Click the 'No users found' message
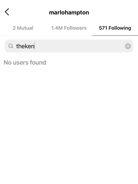138x184 pixels. coord(25,63)
